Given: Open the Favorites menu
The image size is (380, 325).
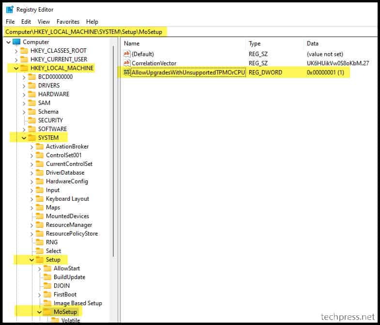Looking at the screenshot, I should click(68, 22).
